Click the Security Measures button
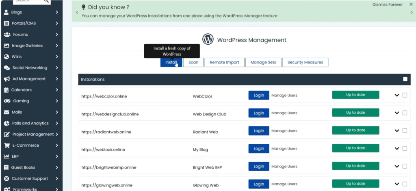416x191 pixels. click(305, 62)
